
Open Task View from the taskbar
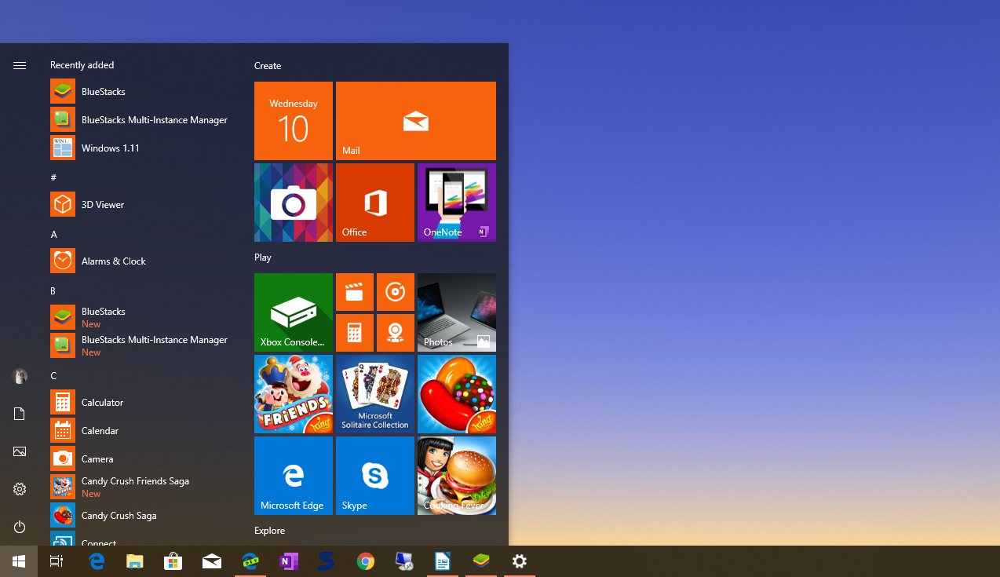tap(57, 561)
